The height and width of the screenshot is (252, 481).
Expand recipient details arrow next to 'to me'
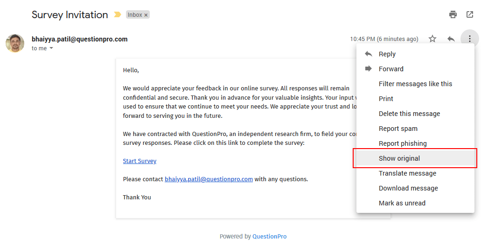pos(51,48)
